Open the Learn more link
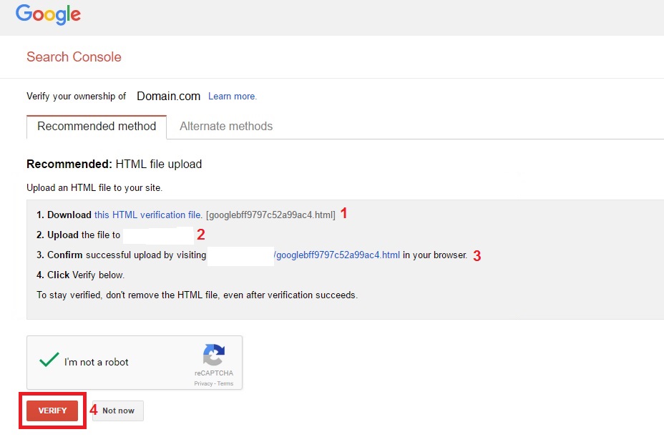The image size is (664, 447). (x=232, y=97)
